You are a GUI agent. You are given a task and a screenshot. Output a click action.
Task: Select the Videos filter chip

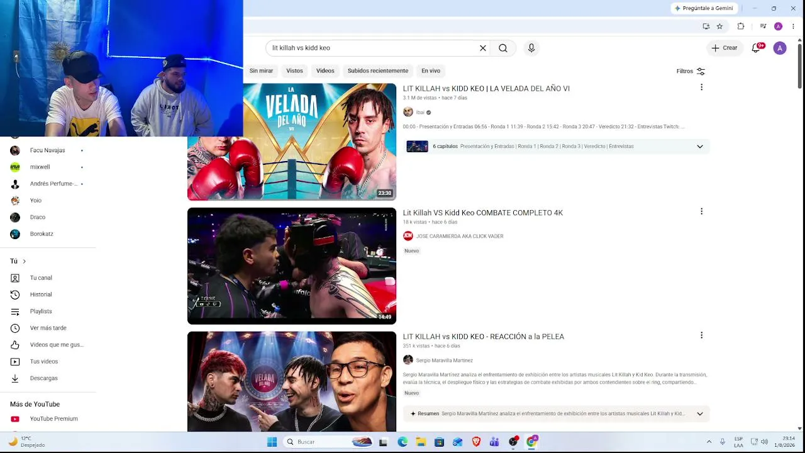point(325,70)
